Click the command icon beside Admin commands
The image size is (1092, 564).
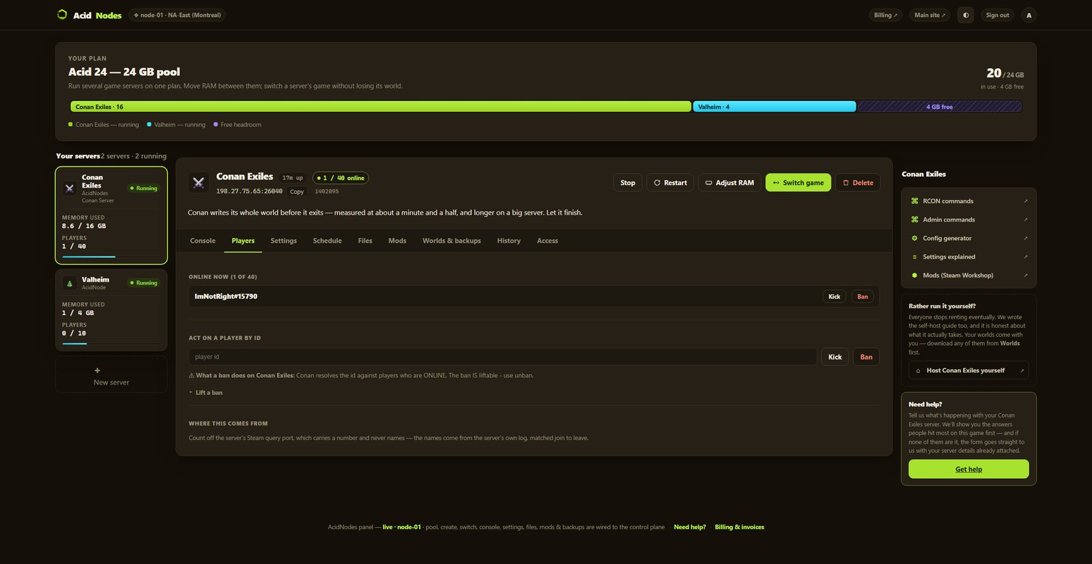point(915,220)
